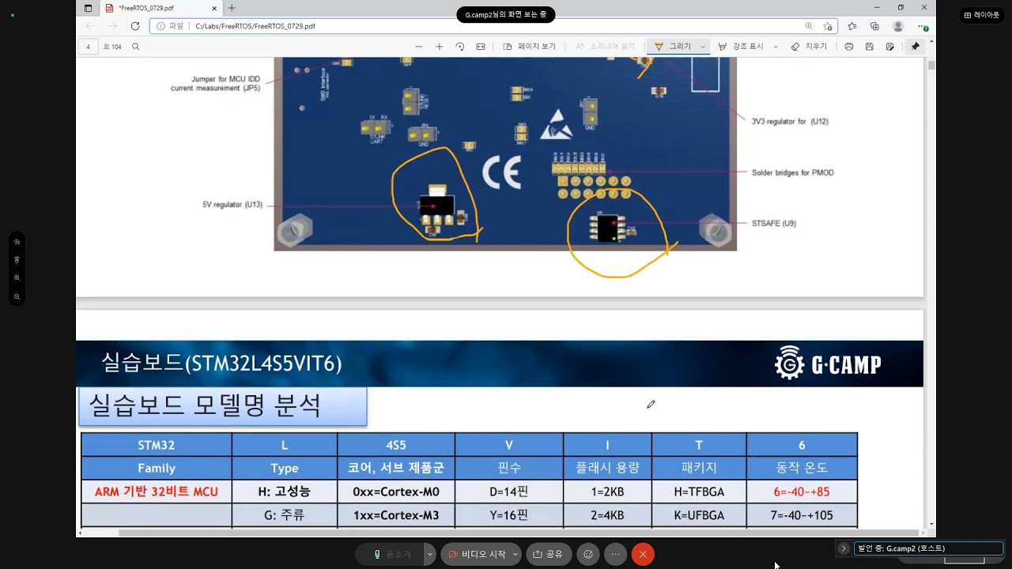Select the FreeRTOS_0729.pdf browser tab
1012x569 pixels.
[163, 8]
